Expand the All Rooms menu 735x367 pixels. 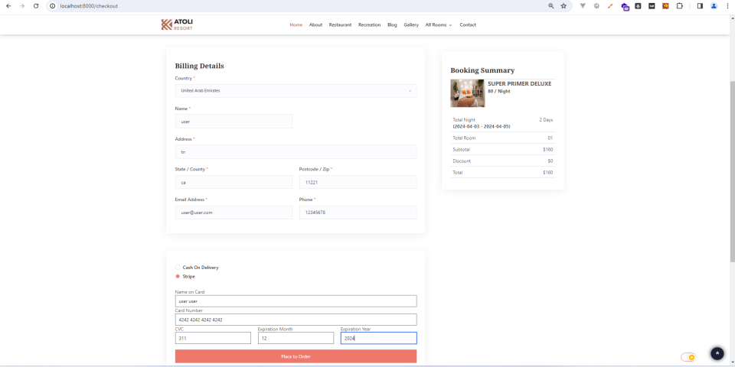tap(438, 24)
